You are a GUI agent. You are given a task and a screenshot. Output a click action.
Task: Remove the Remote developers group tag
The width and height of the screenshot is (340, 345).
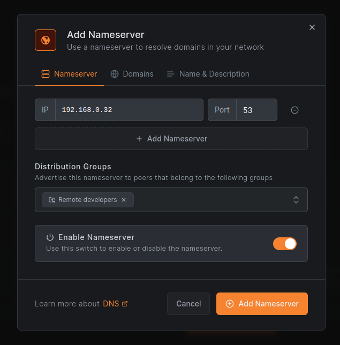coord(124,200)
